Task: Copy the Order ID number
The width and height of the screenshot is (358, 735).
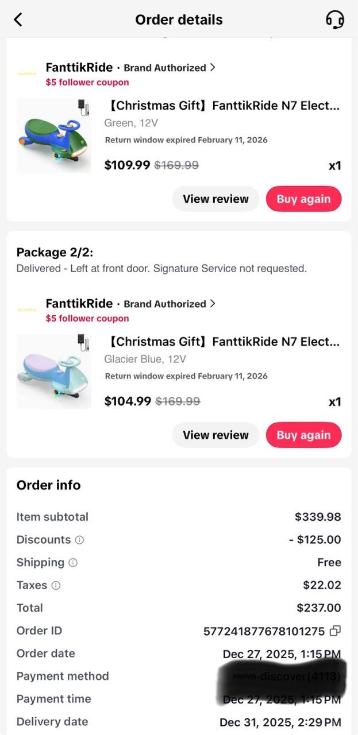Action: (335, 631)
